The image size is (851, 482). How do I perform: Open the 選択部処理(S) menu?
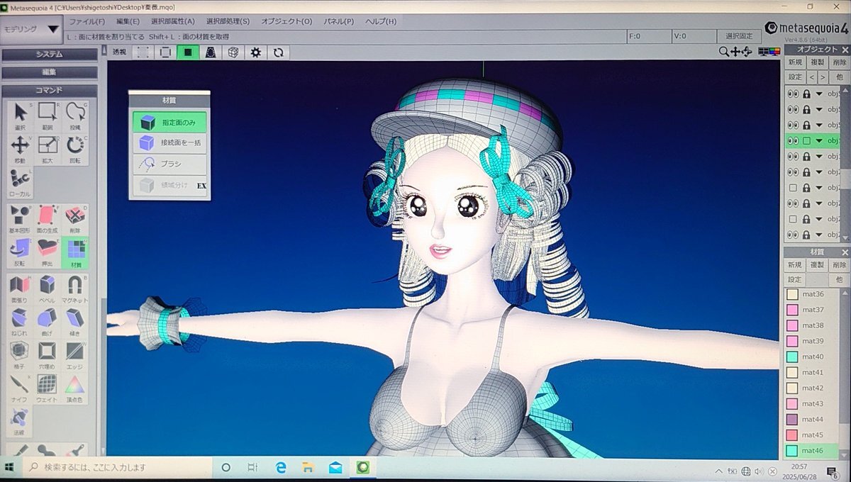(x=228, y=21)
